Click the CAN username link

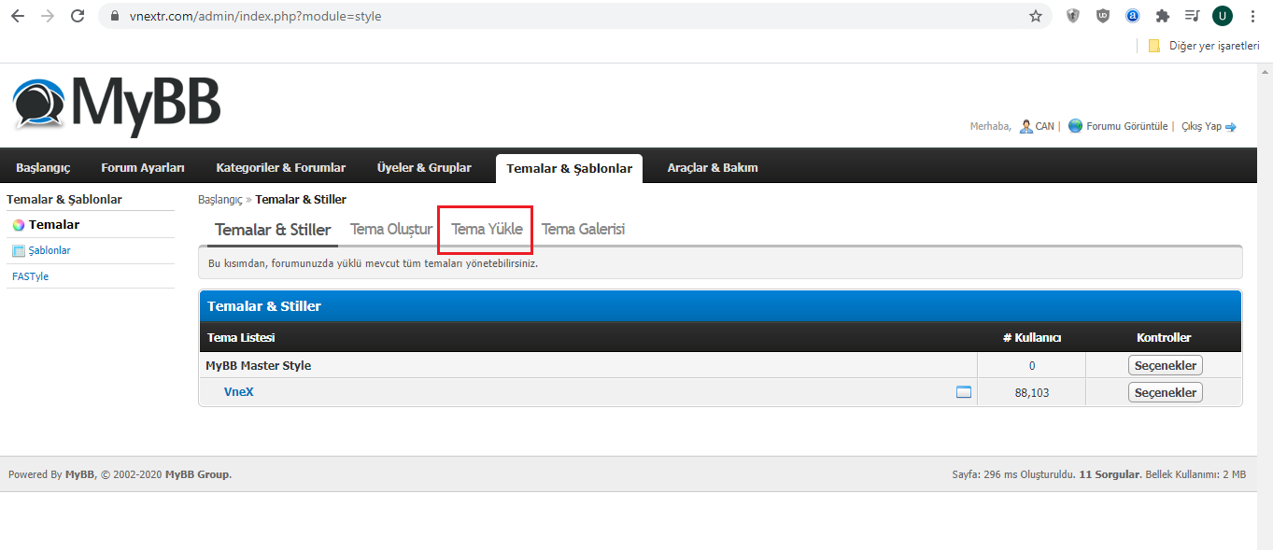pos(1044,126)
